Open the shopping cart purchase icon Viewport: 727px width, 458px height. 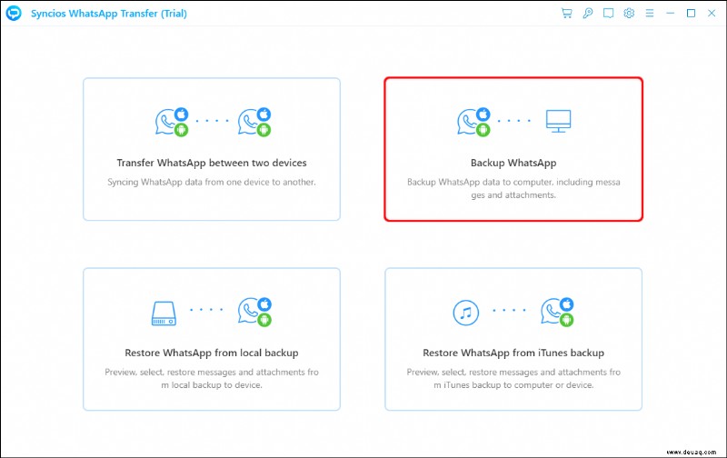click(x=566, y=13)
